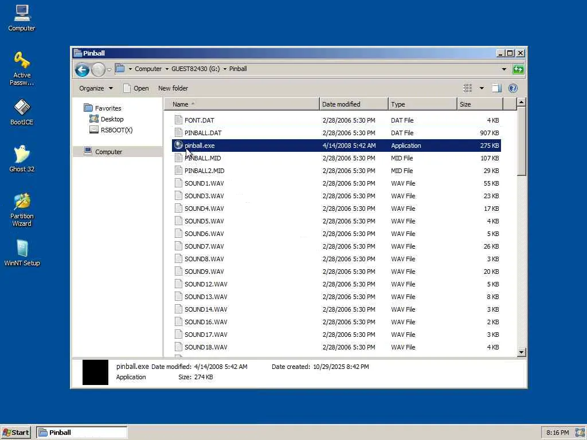Screen dimensions: 587x440
Task: Expand the arrow before Computer in address bar
Action: tap(130, 69)
